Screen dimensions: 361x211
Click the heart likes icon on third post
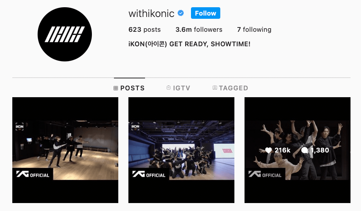(x=268, y=150)
